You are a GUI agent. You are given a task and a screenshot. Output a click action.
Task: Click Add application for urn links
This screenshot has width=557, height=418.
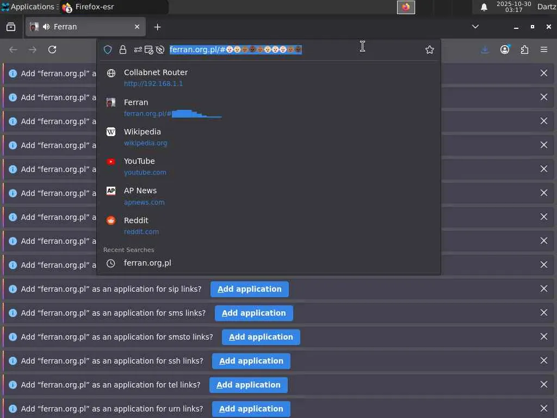coord(251,409)
